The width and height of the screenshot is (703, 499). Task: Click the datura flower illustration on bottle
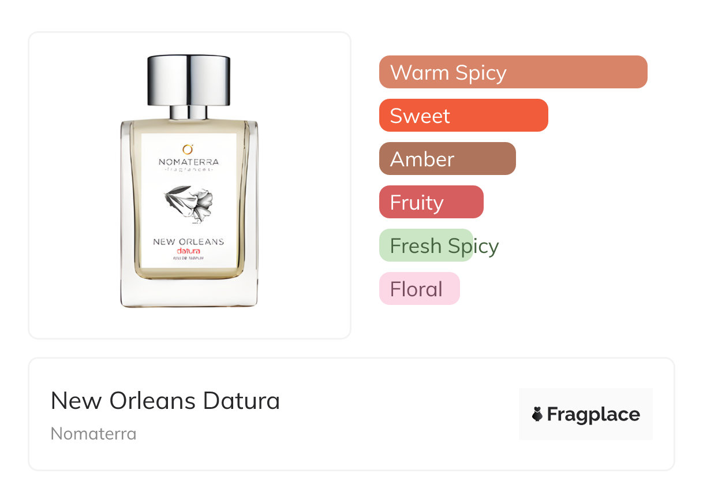pos(189,204)
